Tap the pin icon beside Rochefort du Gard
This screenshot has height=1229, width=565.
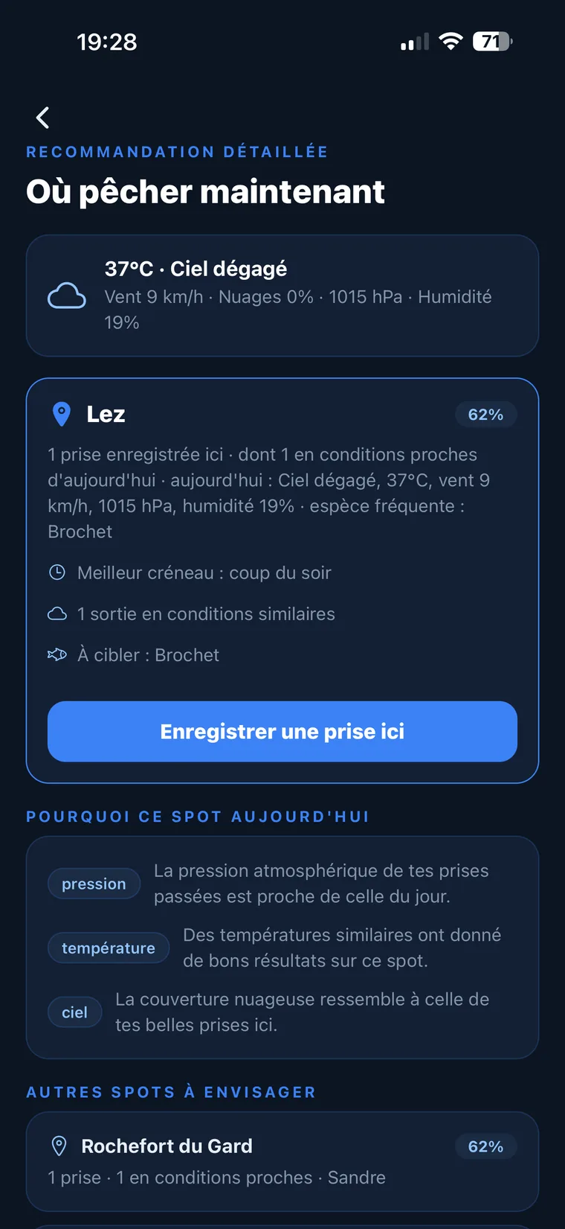[x=59, y=1146]
